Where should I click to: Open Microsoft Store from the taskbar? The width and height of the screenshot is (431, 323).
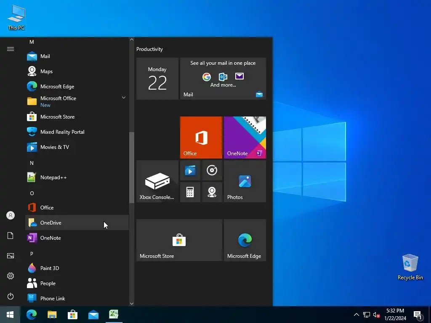[72, 315]
